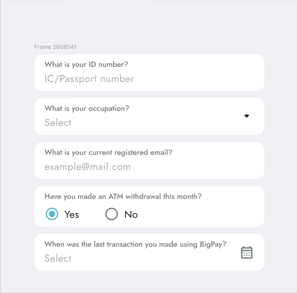Choose the No radio button
Image resolution: width=297 pixels, height=293 pixels.
click(x=112, y=214)
